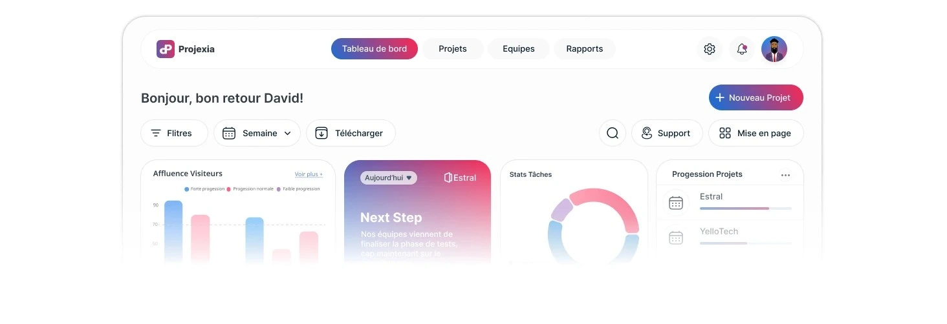The height and width of the screenshot is (324, 947).
Task: Open notifications bell icon
Action: (742, 49)
